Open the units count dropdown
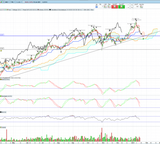Screen dimensions: 160x144 pos(19,2)
